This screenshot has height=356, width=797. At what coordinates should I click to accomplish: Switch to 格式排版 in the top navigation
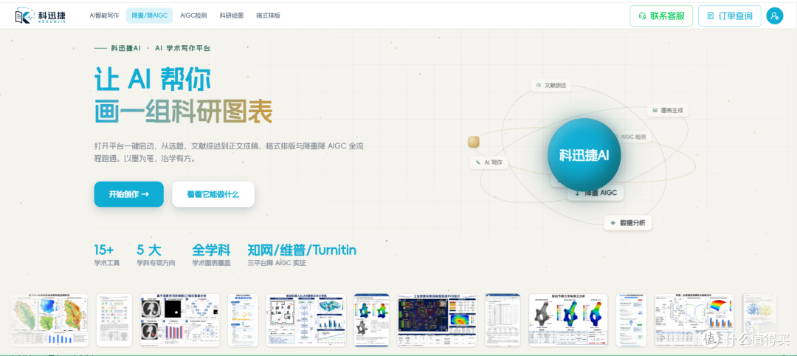point(269,16)
